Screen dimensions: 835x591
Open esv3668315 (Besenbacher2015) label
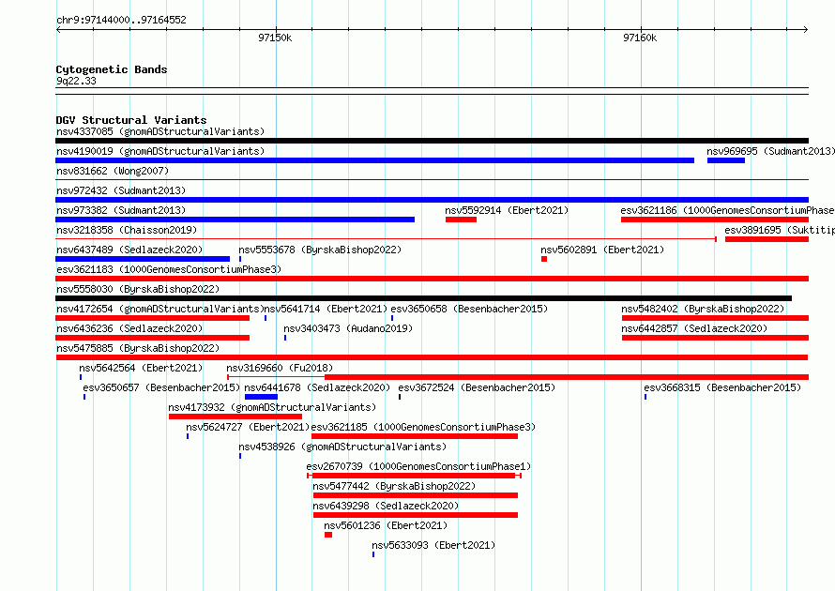[722, 387]
